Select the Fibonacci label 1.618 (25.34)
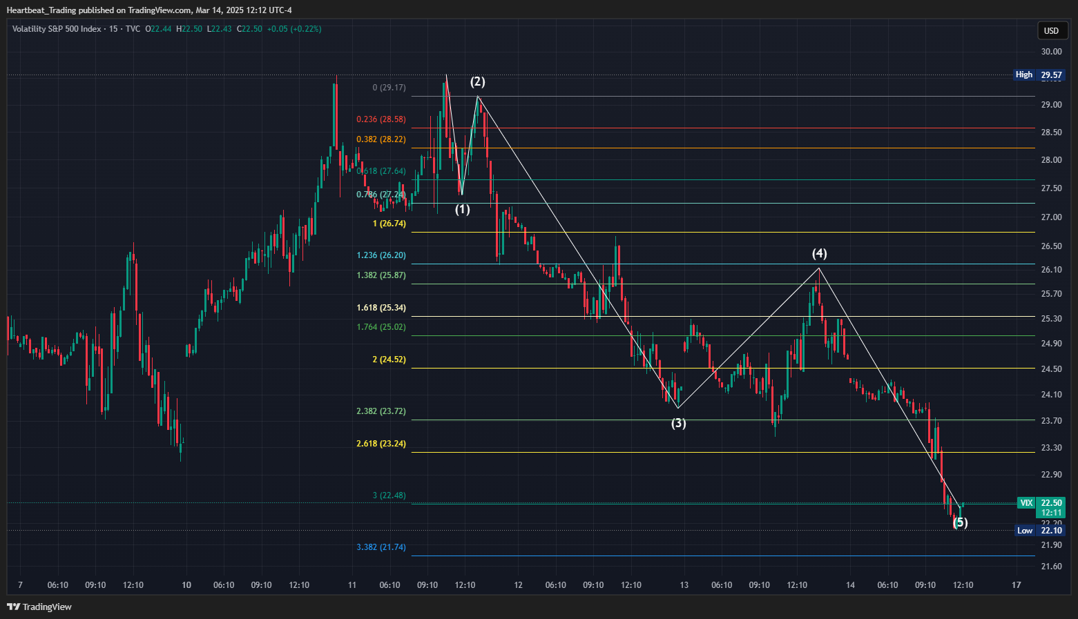Screen dimensions: 1078x619 tap(381, 308)
